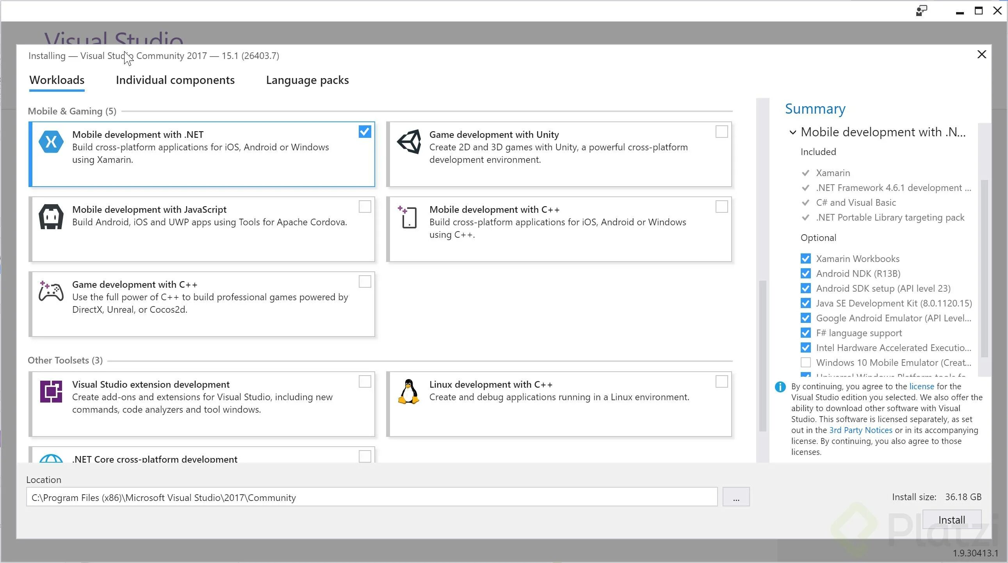Uncheck Java SE Development Kit component

[x=805, y=303]
